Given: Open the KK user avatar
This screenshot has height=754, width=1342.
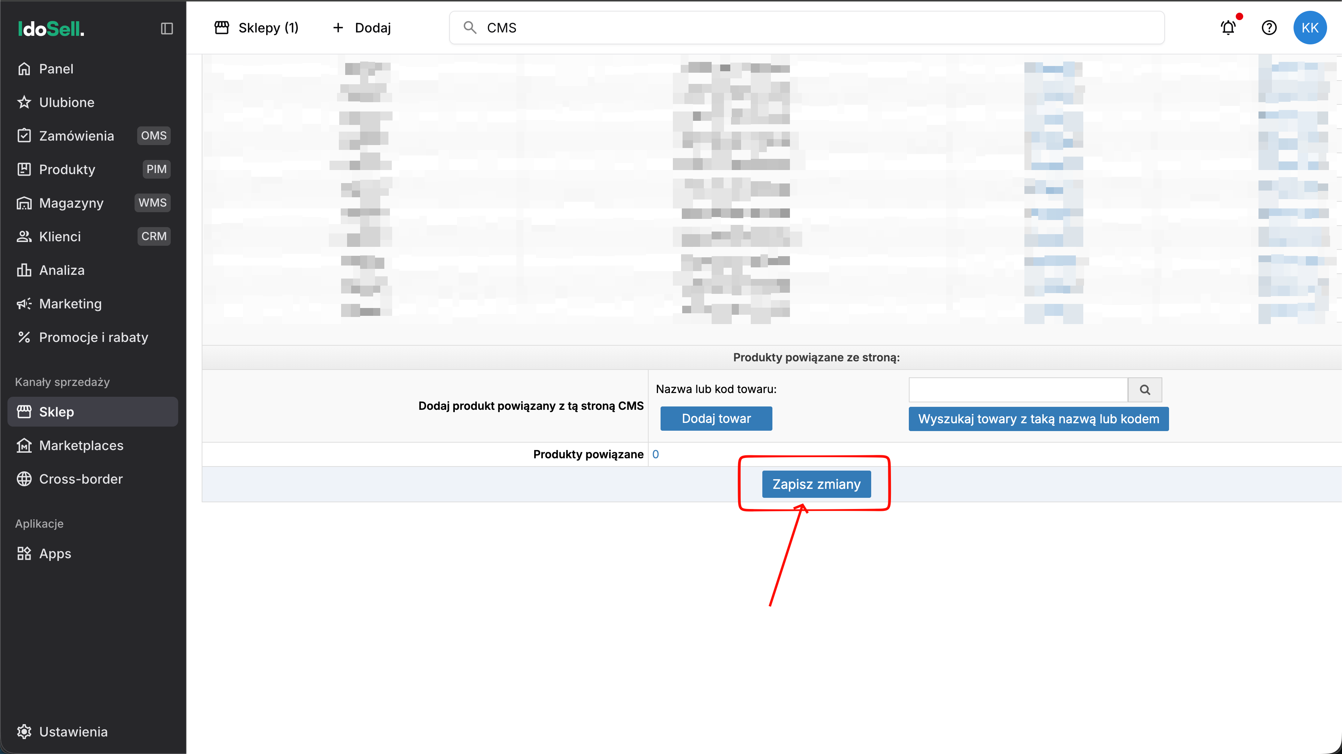Looking at the screenshot, I should click(x=1310, y=28).
